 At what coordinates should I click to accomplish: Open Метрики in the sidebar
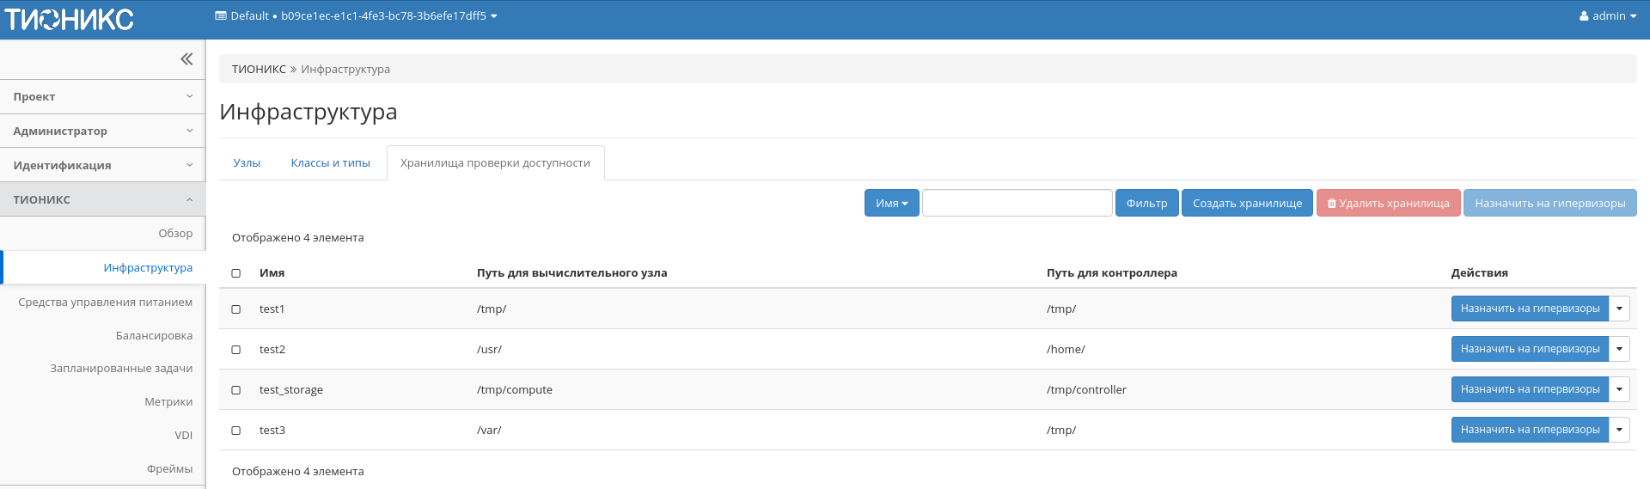(168, 402)
